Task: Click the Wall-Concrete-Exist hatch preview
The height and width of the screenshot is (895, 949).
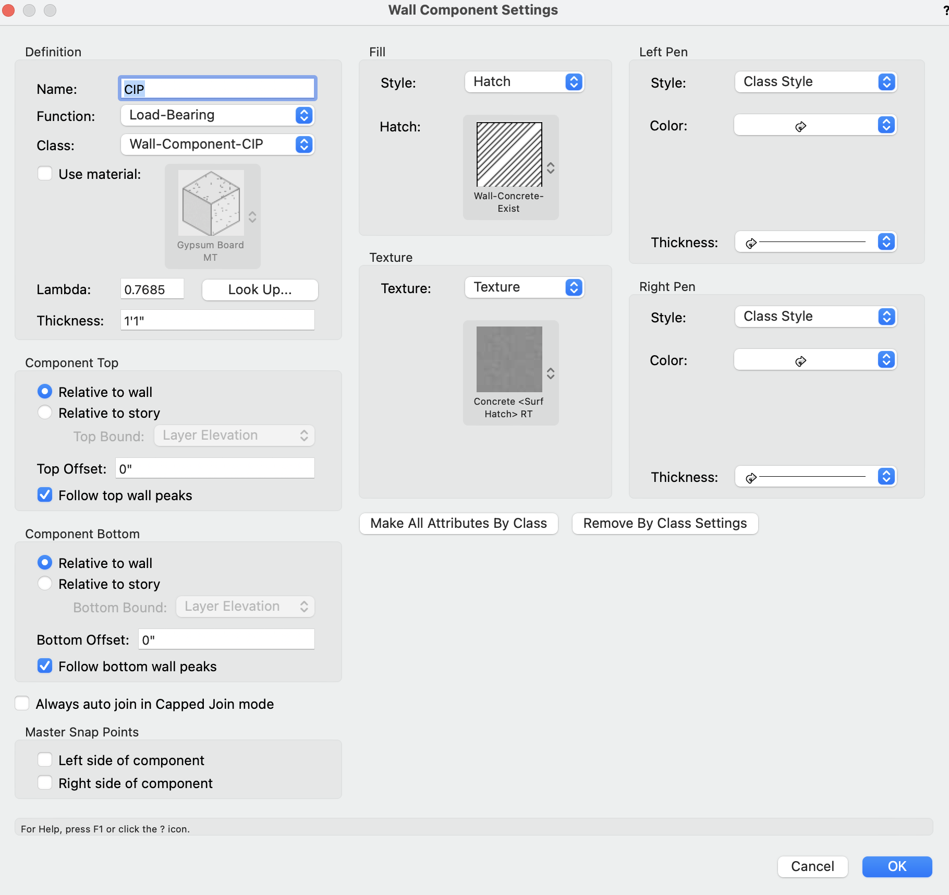Action: pyautogui.click(x=509, y=154)
